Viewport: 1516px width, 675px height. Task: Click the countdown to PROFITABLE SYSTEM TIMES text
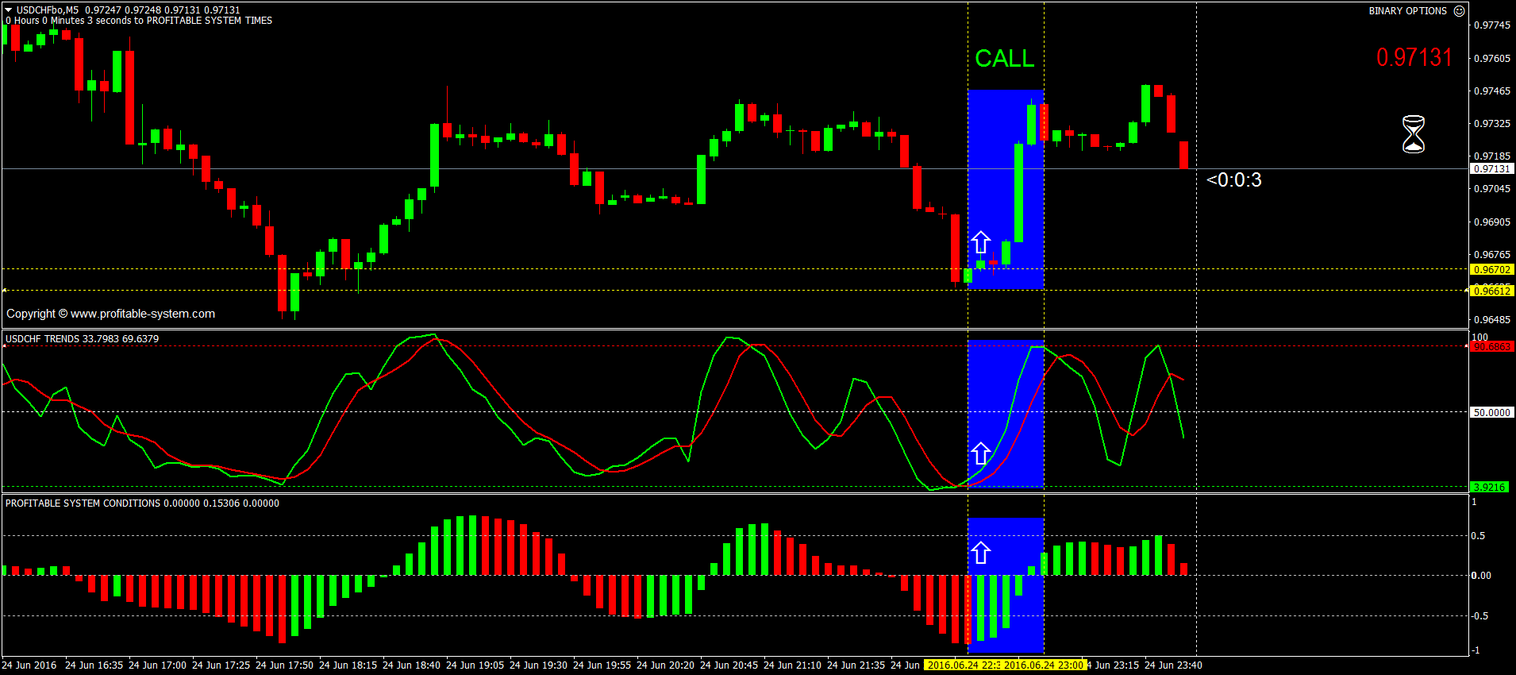(139, 21)
